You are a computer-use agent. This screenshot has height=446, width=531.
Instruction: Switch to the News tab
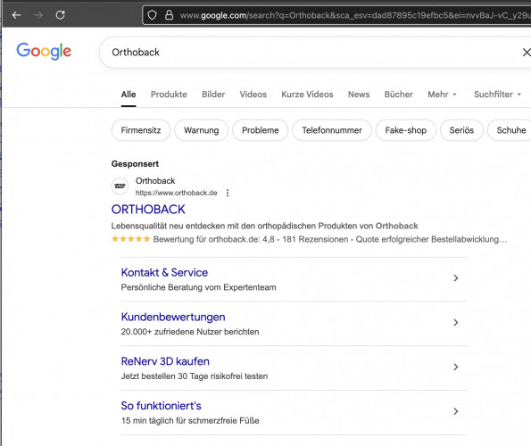pos(359,95)
